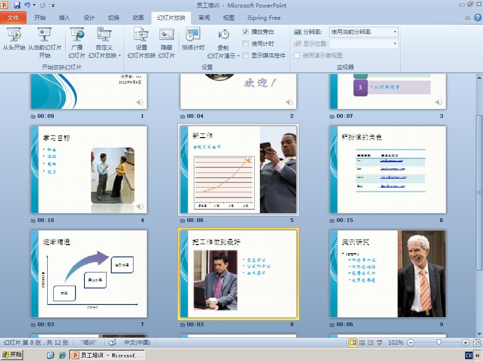Click Rehearse Timings (排练计时)
Image resolution: width=483 pixels, height=362 pixels.
(193, 39)
